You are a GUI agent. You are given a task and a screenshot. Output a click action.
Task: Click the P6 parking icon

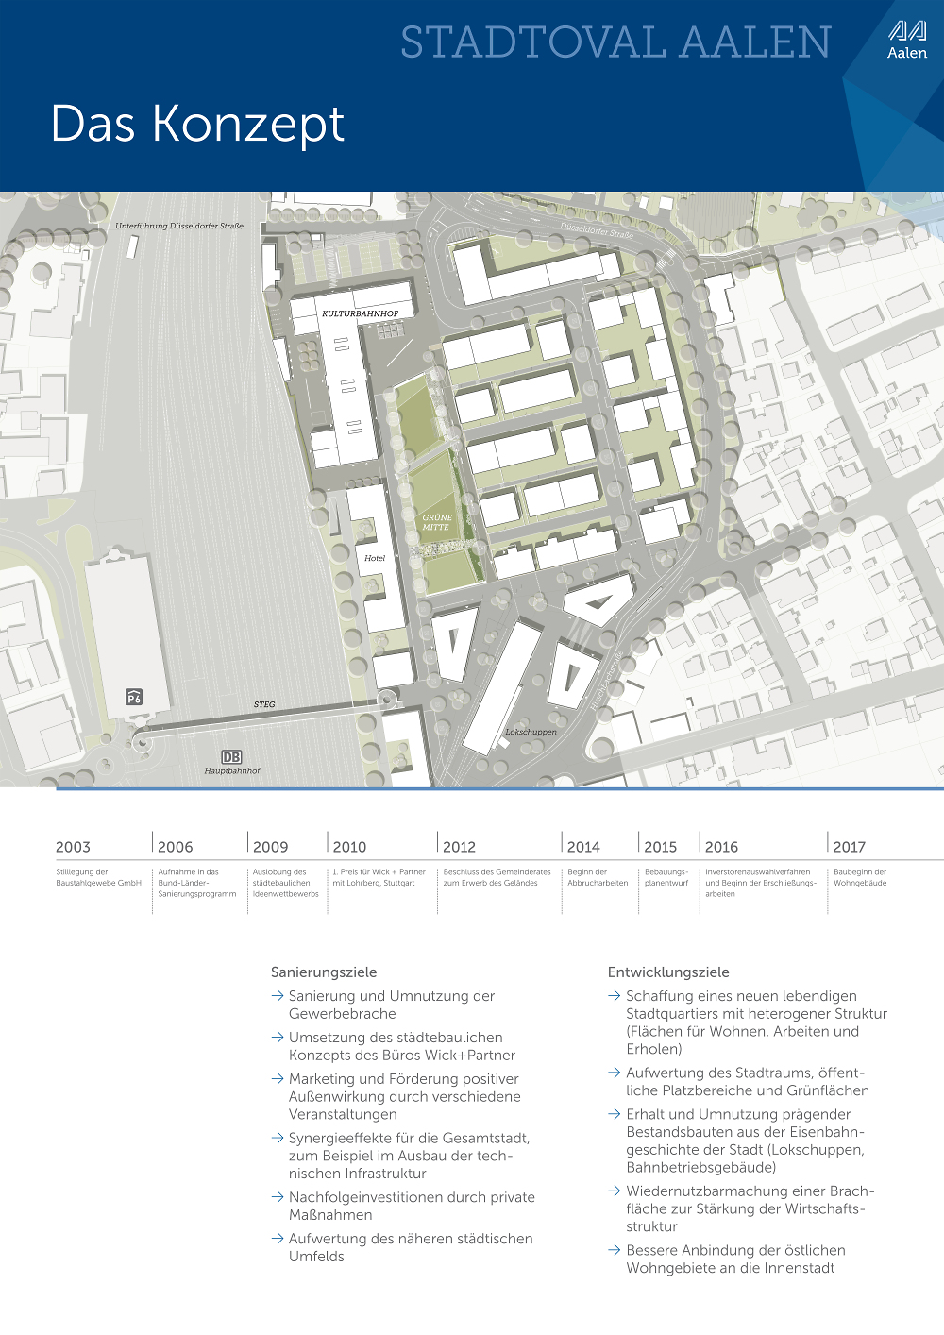tap(134, 697)
